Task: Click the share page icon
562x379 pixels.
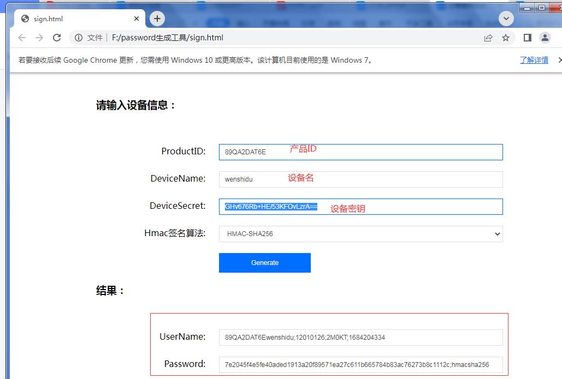Action: (x=488, y=38)
